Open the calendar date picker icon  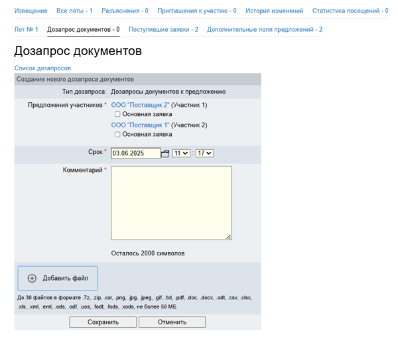click(165, 153)
